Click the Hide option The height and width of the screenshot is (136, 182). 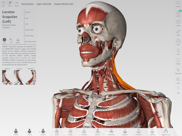tap(26, 18)
